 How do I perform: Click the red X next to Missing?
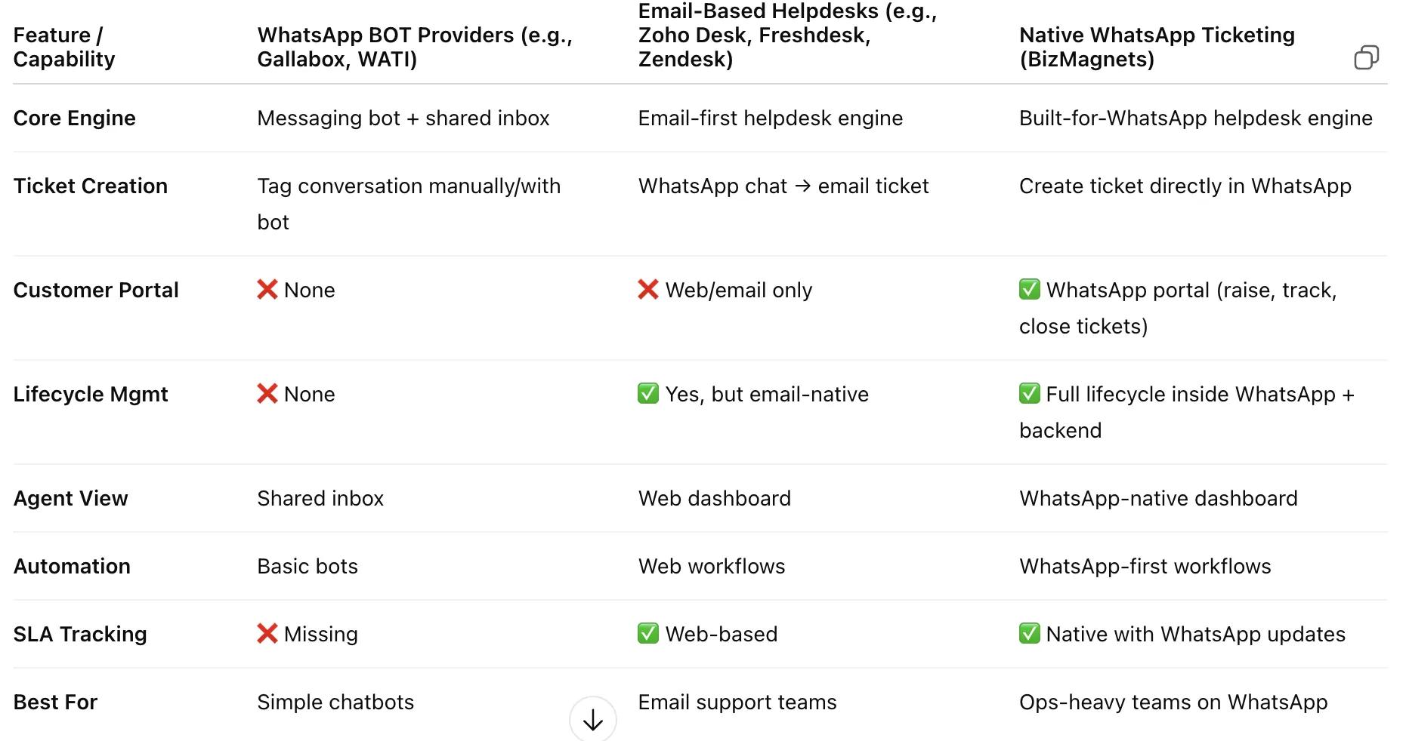[267, 634]
